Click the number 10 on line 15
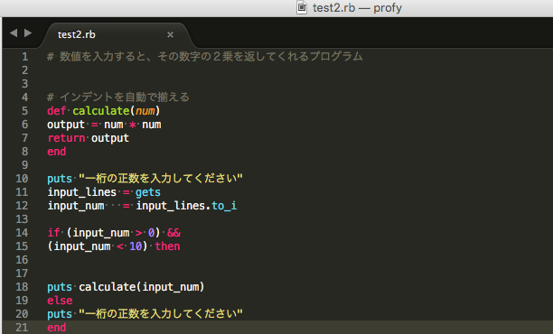 click(136, 246)
